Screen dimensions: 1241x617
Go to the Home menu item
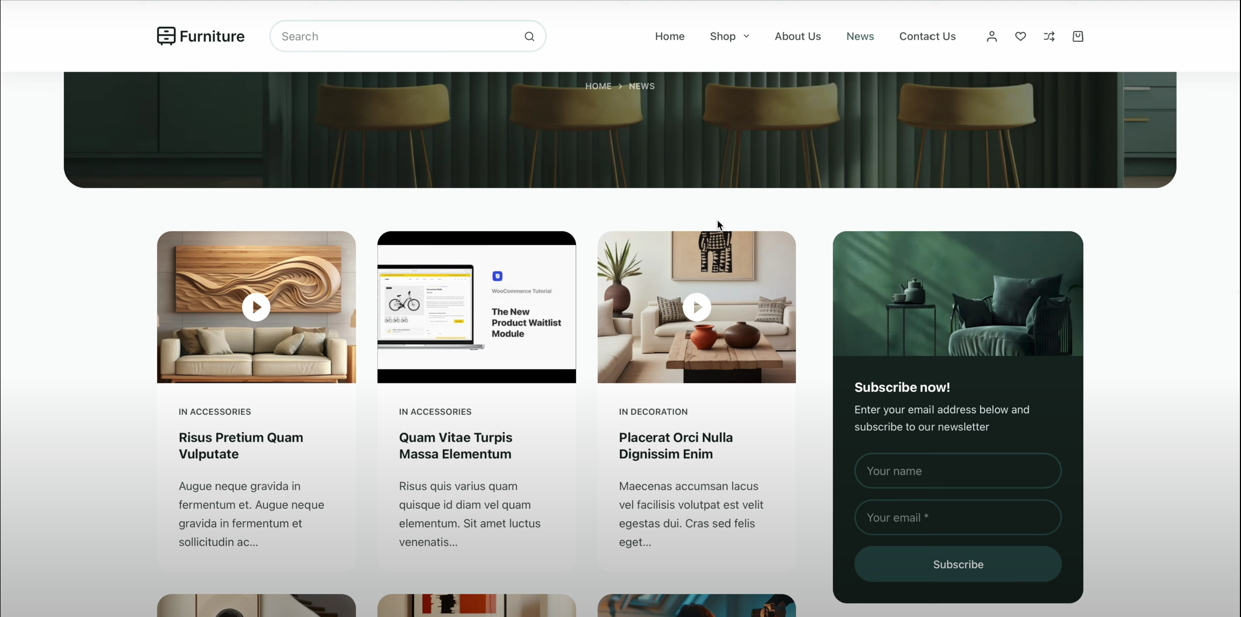click(669, 37)
